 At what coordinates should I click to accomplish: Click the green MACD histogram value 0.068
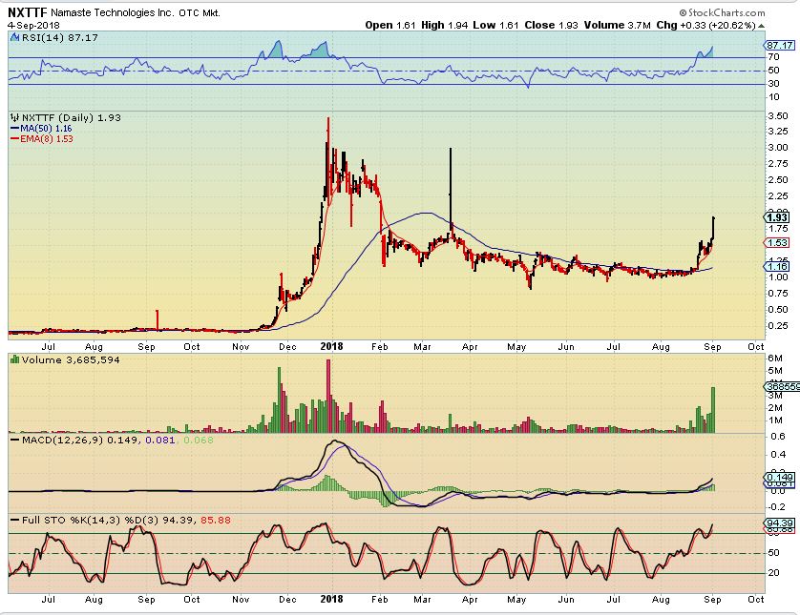pos(199,440)
